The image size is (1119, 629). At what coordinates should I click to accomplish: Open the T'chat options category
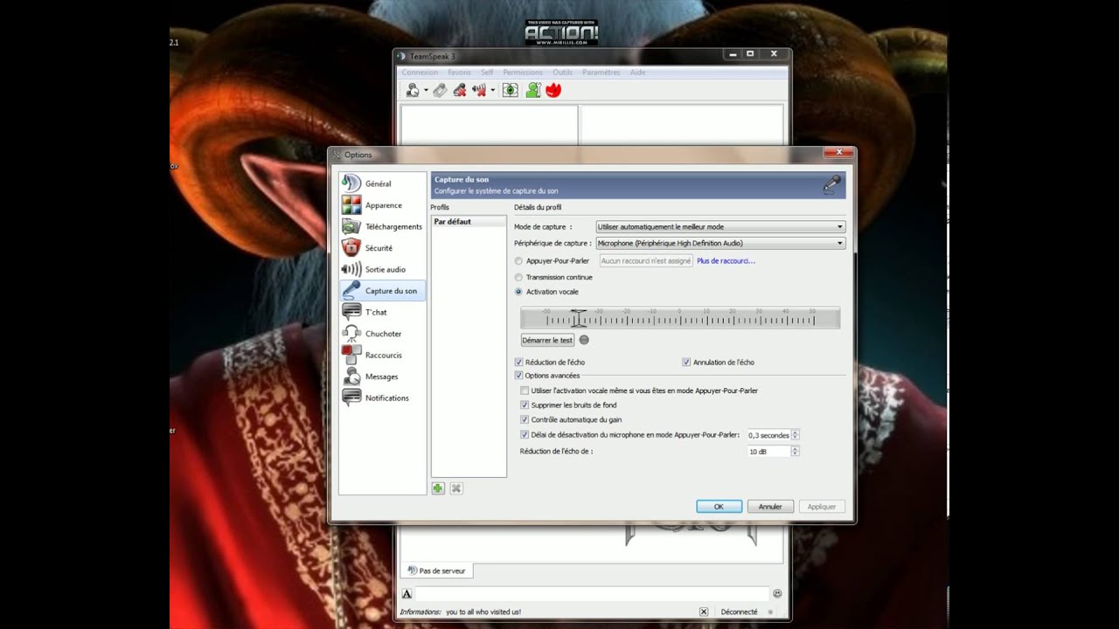383,312
